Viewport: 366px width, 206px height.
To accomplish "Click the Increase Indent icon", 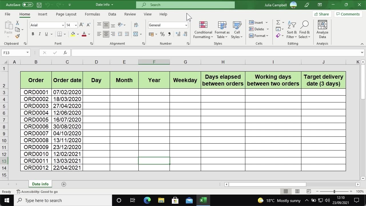I will (127, 34).
